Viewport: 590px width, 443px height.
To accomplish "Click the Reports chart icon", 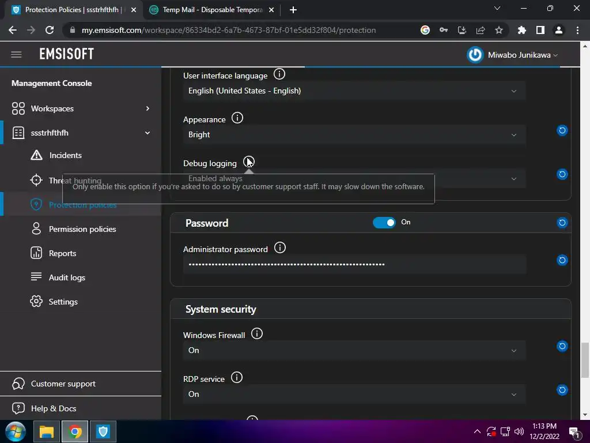I will (36, 253).
